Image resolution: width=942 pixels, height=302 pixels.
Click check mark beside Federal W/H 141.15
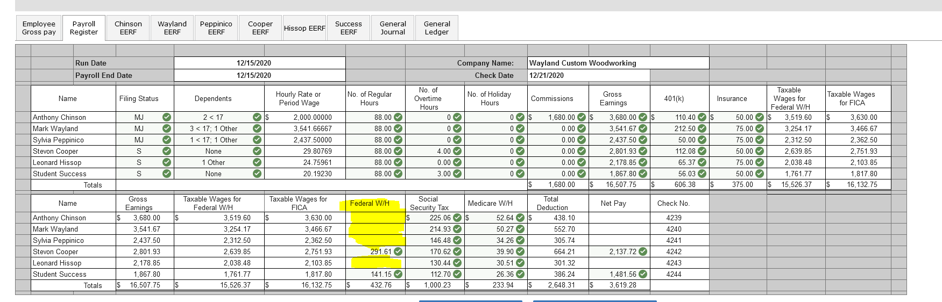coord(398,274)
